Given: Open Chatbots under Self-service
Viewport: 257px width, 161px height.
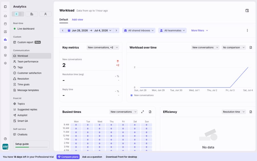Looking at the screenshot, I should (x=31, y=135).
